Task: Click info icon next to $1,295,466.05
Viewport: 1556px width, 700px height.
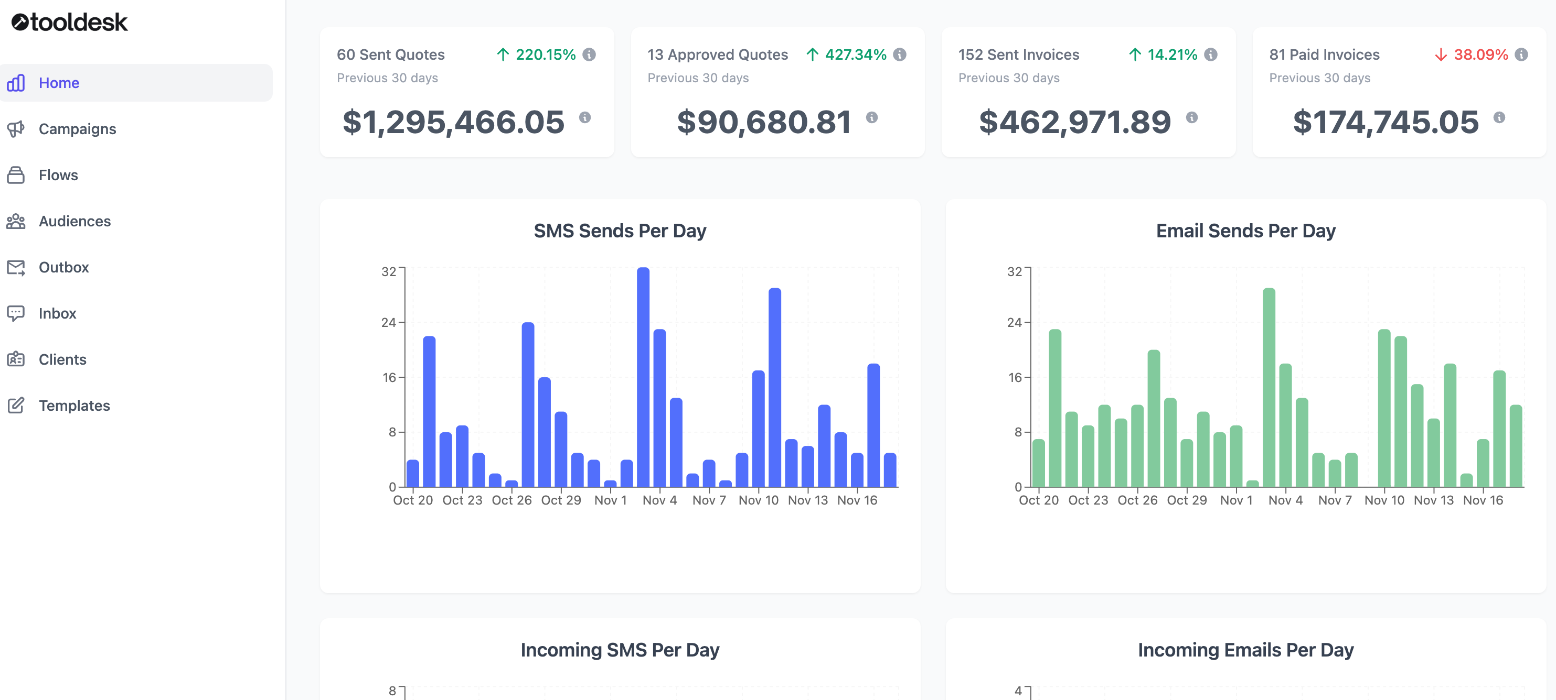Action: (585, 118)
